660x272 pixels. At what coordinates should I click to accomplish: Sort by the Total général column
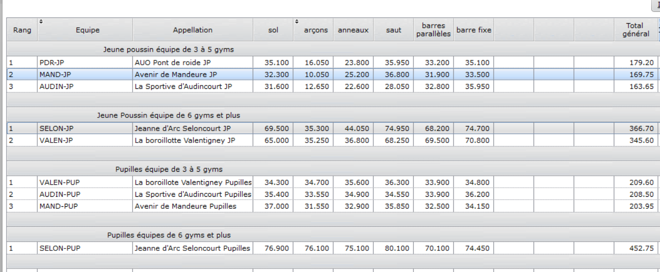[x=635, y=30]
